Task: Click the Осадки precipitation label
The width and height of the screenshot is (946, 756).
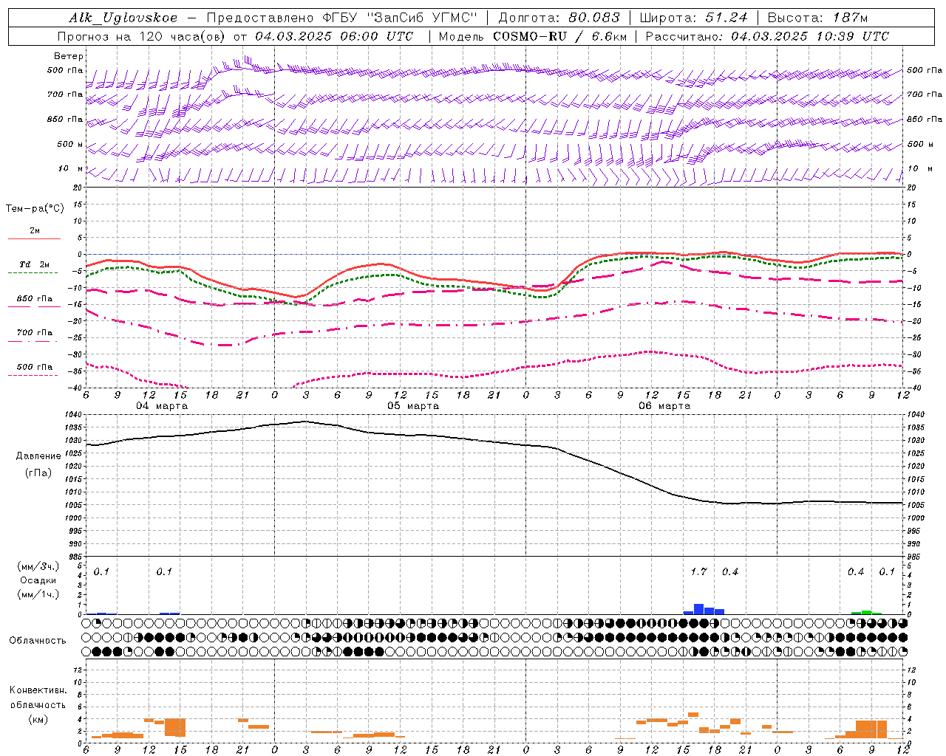Action: pyautogui.click(x=38, y=580)
